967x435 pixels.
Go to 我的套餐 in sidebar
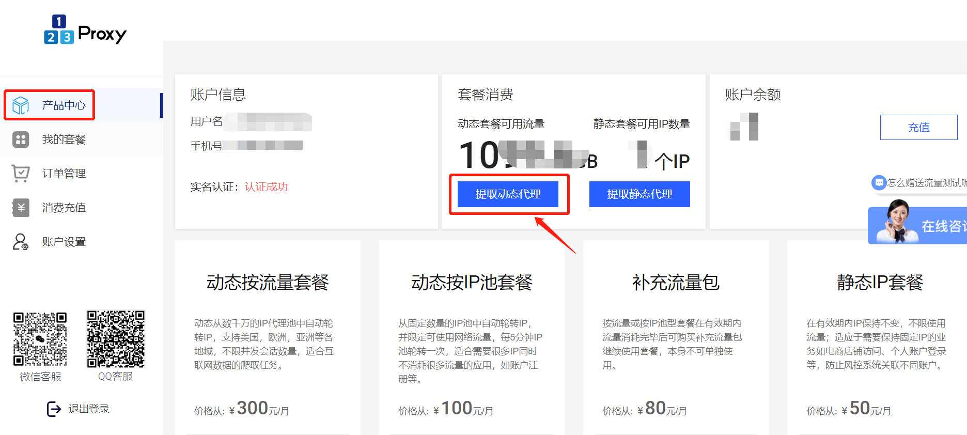pyautogui.click(x=64, y=139)
